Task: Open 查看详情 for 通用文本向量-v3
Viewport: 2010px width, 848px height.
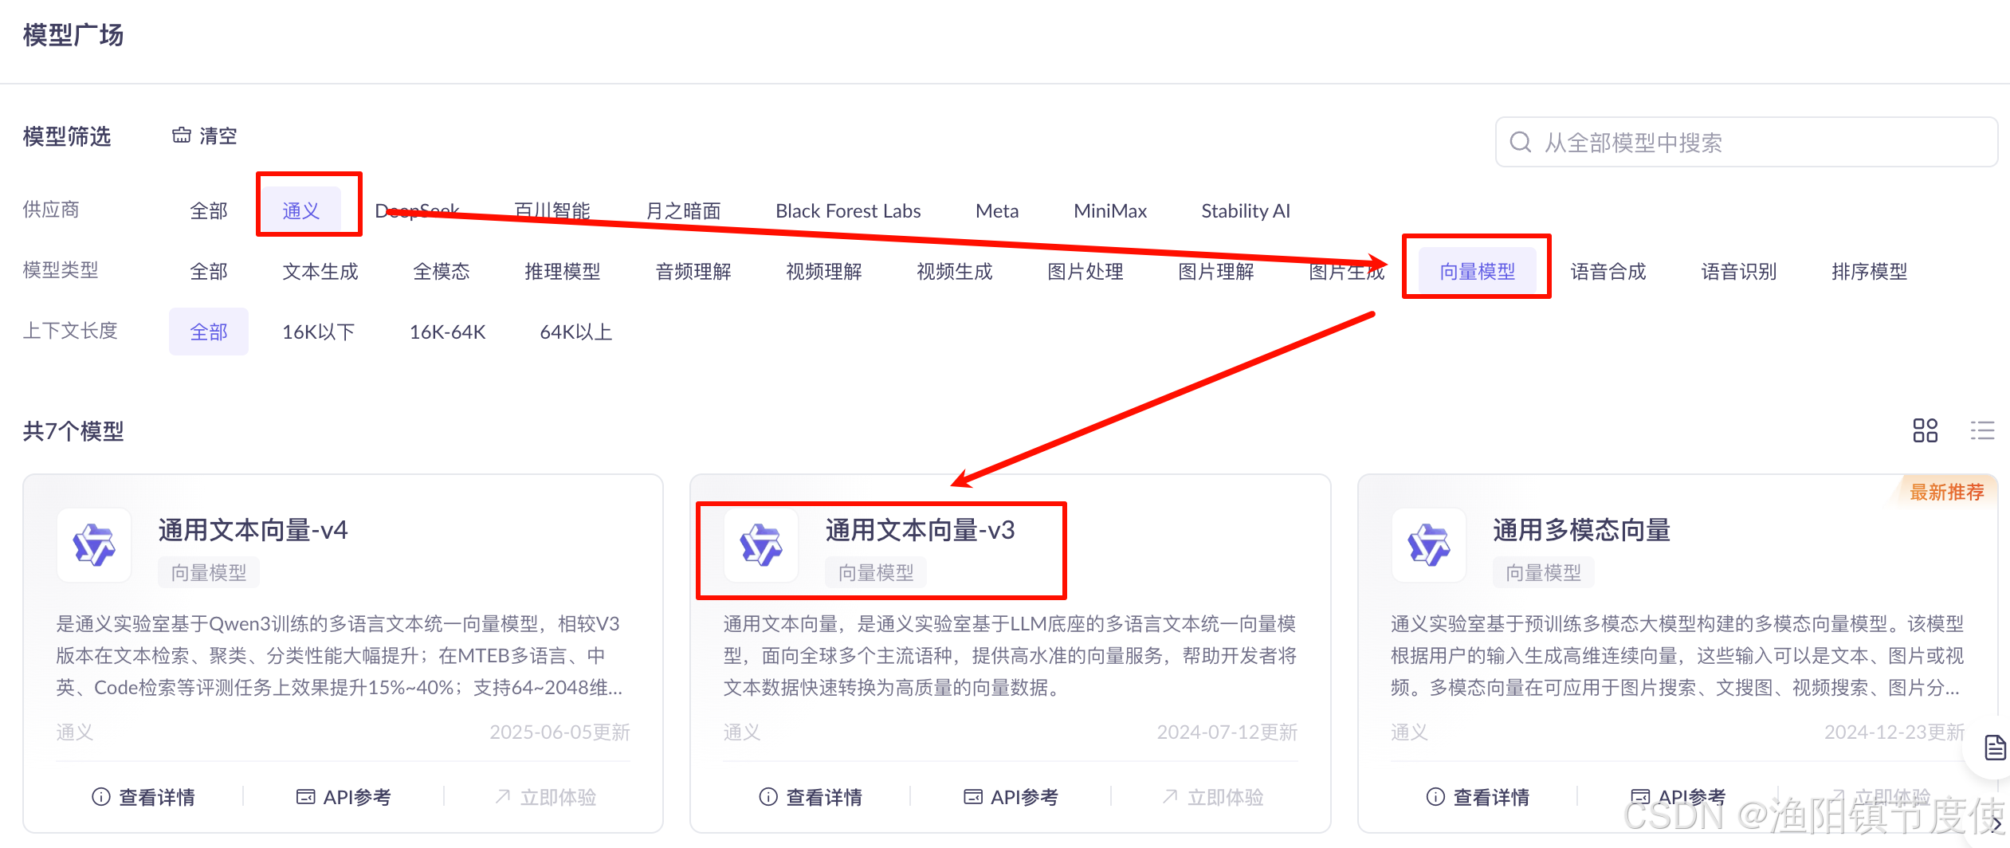Action: coord(824,796)
